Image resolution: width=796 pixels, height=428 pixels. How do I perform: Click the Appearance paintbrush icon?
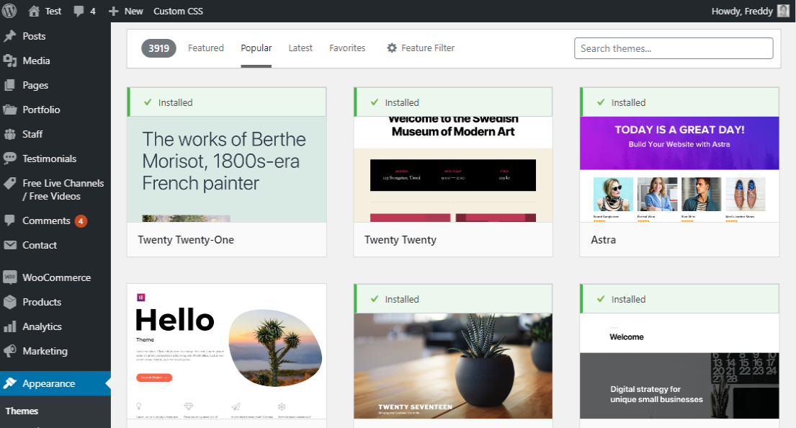[9, 383]
